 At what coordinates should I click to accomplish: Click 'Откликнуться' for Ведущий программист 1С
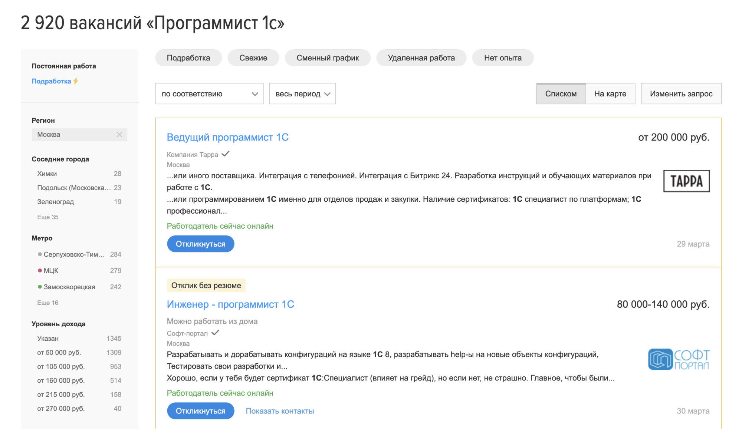(200, 244)
